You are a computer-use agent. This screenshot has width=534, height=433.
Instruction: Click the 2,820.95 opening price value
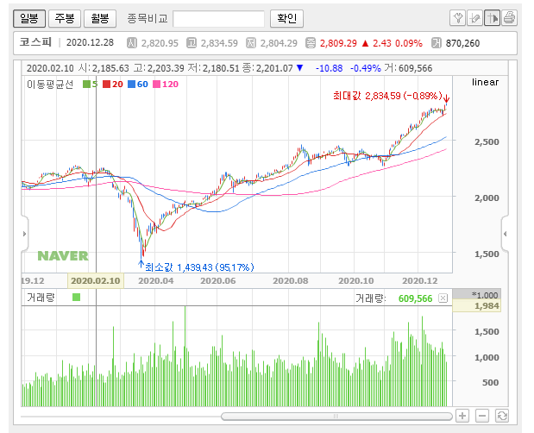[160, 43]
